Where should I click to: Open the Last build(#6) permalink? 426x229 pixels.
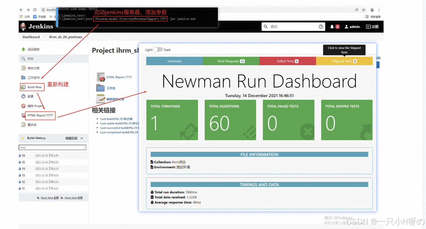coord(116,119)
